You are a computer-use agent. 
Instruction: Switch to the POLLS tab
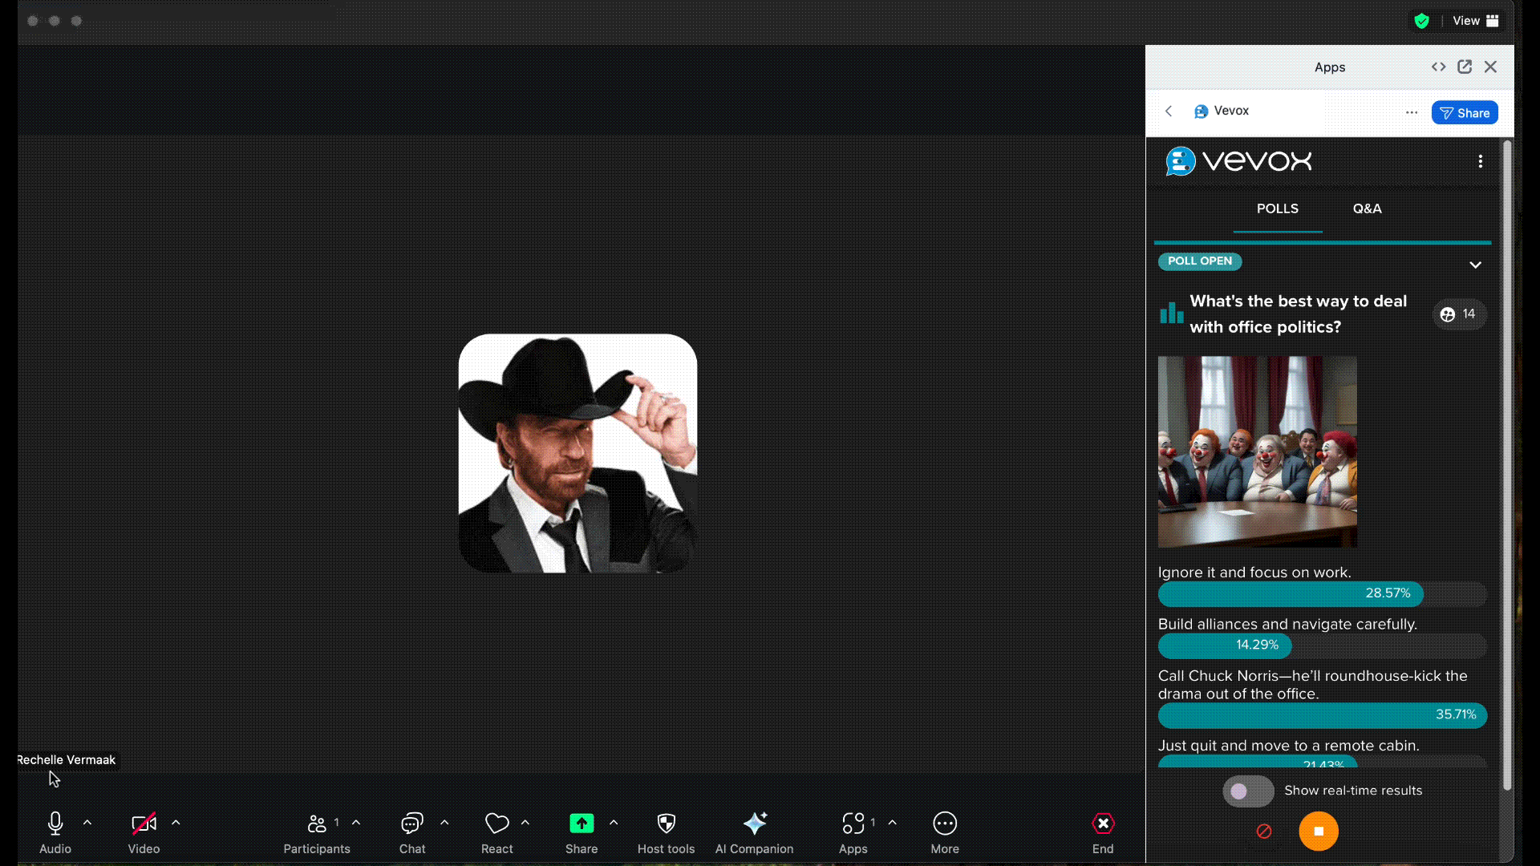tap(1277, 208)
